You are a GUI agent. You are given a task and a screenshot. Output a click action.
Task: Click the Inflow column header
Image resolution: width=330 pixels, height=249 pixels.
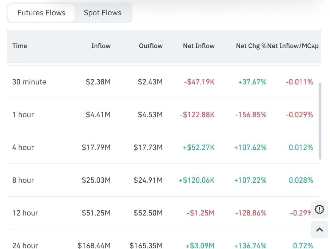coord(101,46)
